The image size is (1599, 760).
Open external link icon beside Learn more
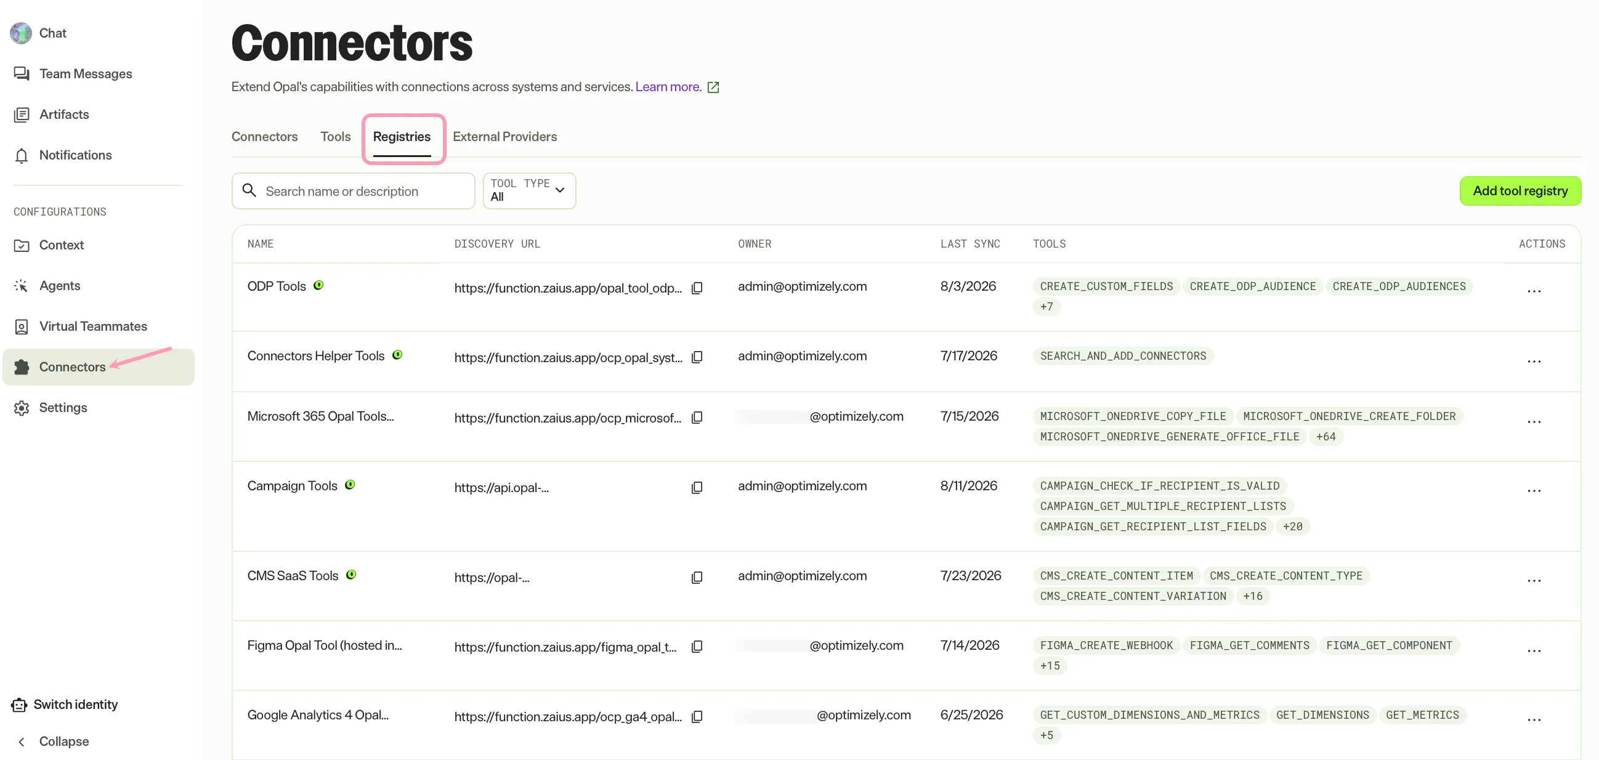(x=713, y=87)
